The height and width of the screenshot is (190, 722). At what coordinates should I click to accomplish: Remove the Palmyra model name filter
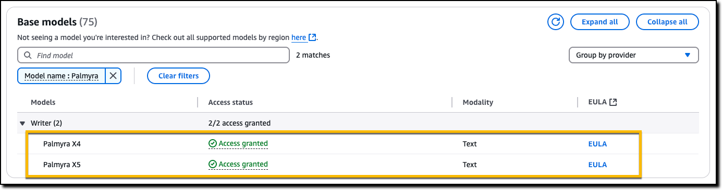coord(113,76)
